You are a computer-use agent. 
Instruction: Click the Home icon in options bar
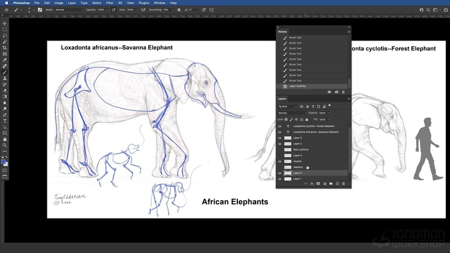6,10
